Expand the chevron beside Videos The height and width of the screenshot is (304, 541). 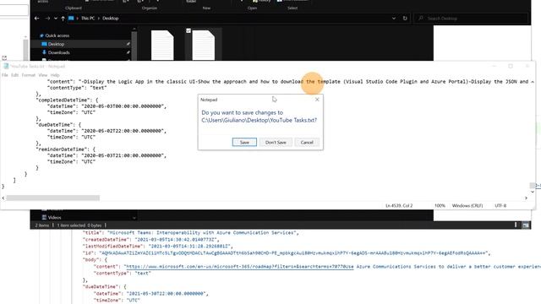click(134, 218)
